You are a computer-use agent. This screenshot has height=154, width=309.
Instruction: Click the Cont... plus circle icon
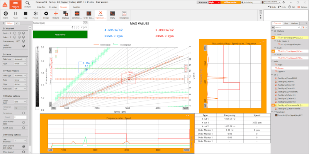tap(19, 33)
